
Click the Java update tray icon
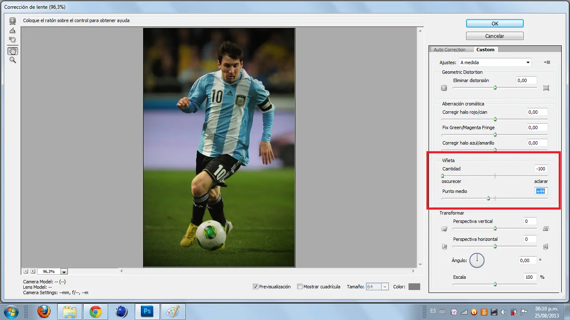(x=484, y=312)
